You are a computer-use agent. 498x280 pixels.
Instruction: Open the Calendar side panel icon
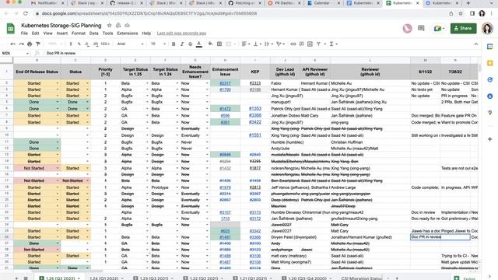pyautogui.click(x=489, y=47)
